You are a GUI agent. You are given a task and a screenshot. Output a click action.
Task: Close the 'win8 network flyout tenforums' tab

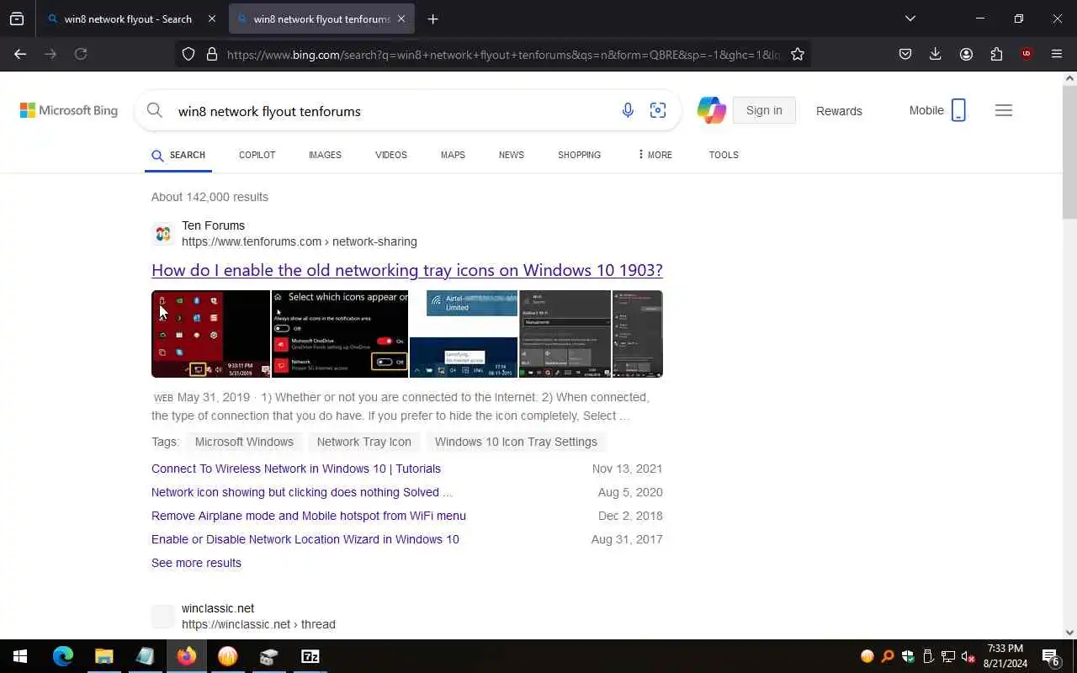tap(401, 19)
